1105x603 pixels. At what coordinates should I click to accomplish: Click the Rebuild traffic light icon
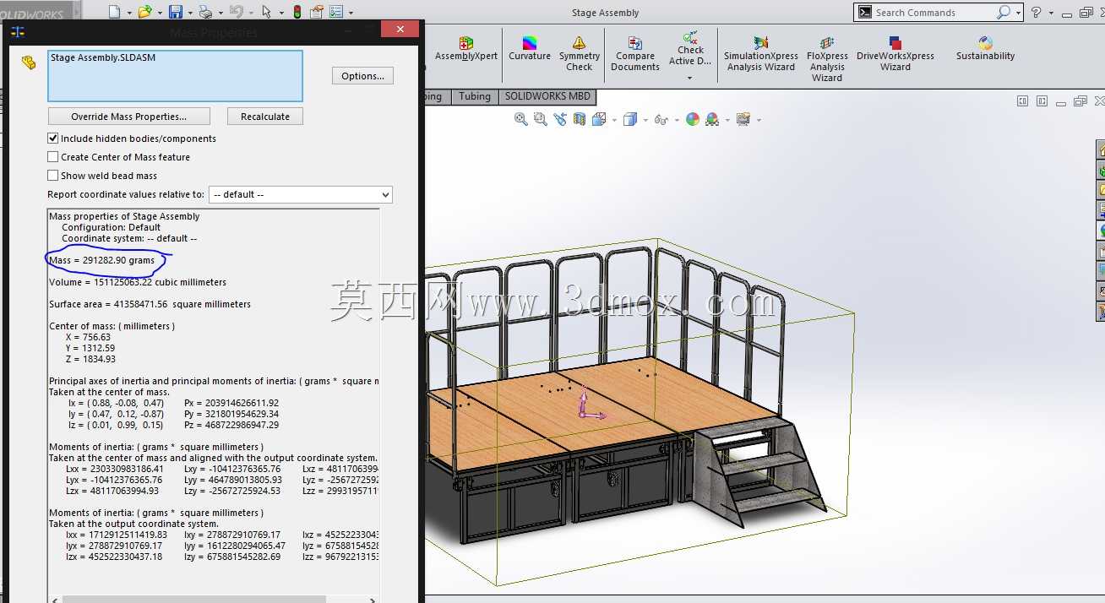(x=297, y=12)
